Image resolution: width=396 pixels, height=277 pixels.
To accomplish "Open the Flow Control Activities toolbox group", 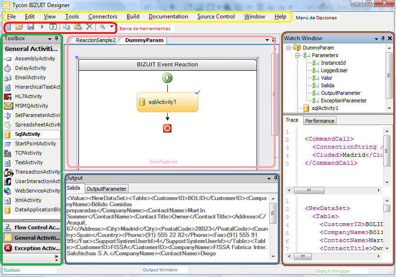I will (32, 227).
